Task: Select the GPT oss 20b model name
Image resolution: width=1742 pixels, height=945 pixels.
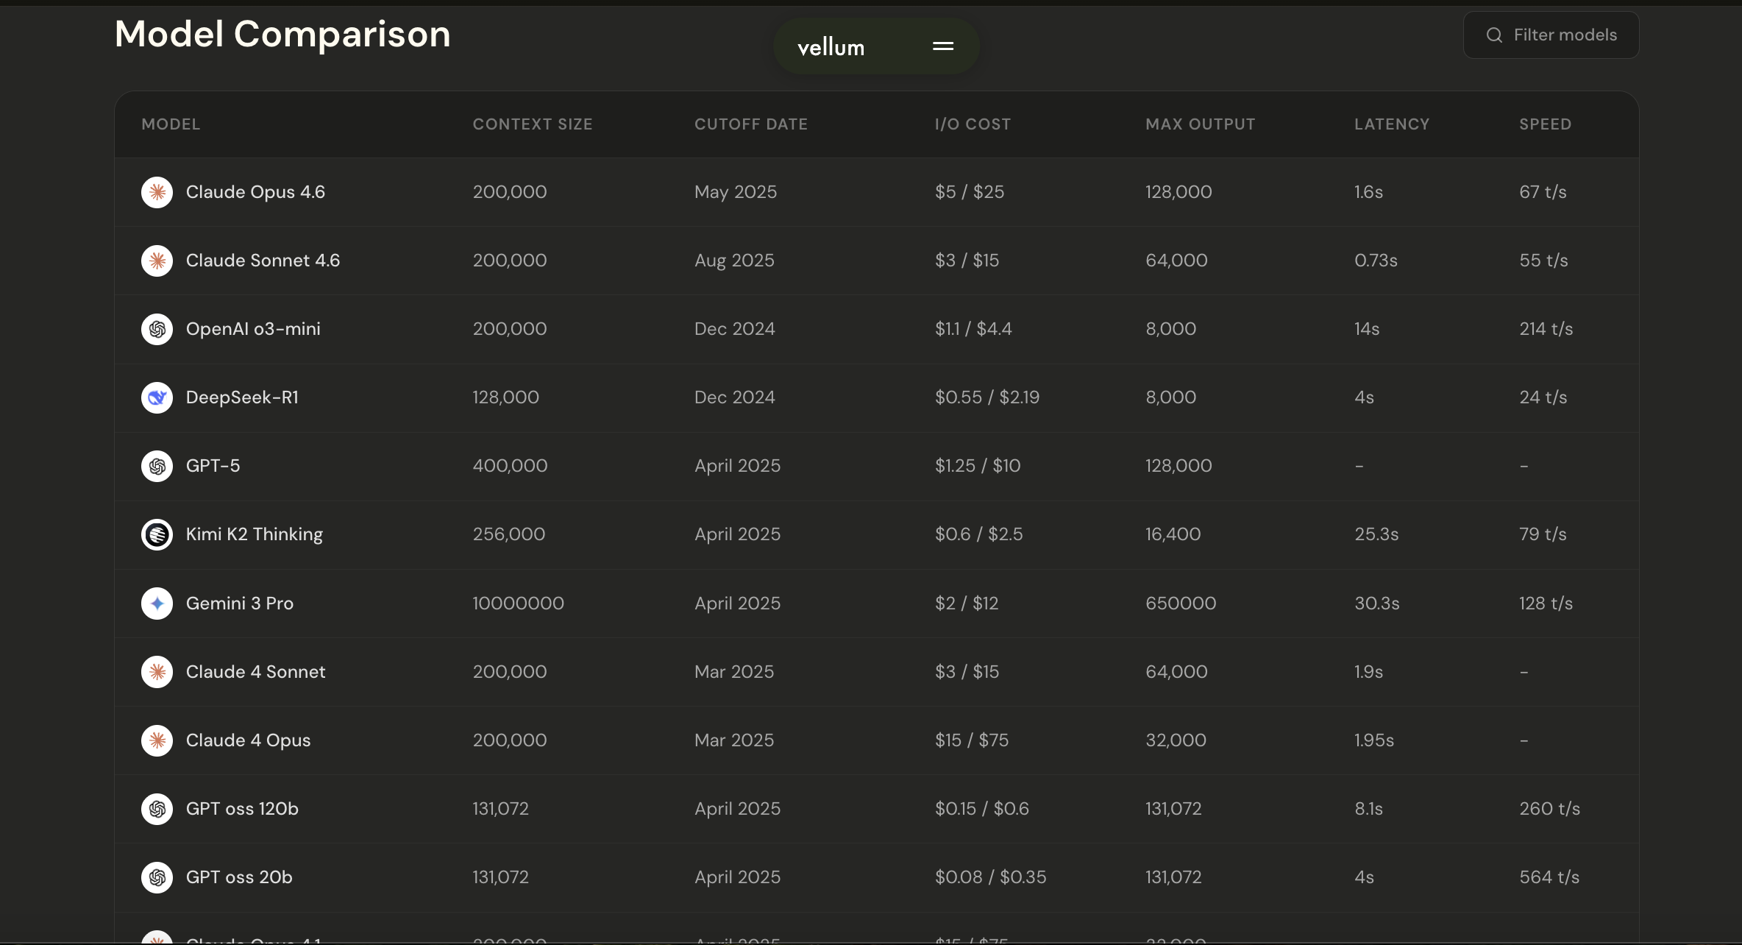Action: 239,877
